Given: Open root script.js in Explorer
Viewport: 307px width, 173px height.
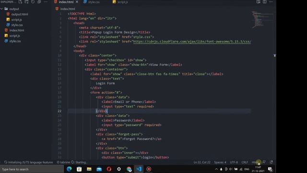Looking at the screenshot, I should click(x=15, y=36).
